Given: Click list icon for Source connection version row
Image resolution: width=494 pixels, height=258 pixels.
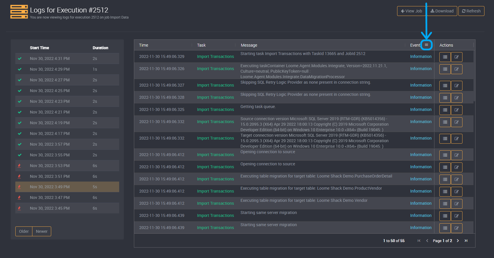Looking at the screenshot, I should [445, 122].
